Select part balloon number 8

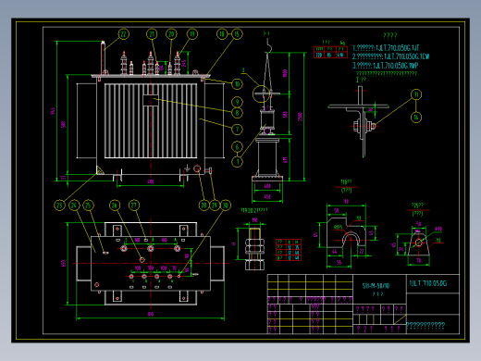237,113
